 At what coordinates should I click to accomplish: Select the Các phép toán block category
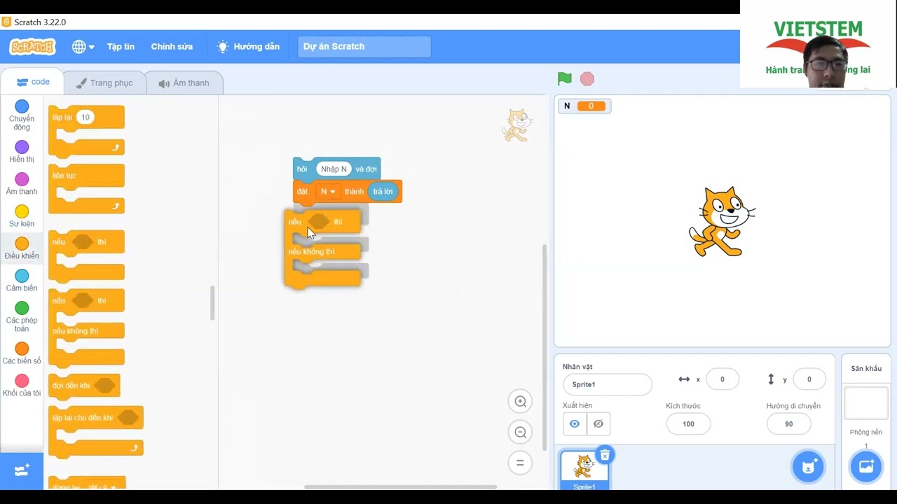tap(22, 316)
